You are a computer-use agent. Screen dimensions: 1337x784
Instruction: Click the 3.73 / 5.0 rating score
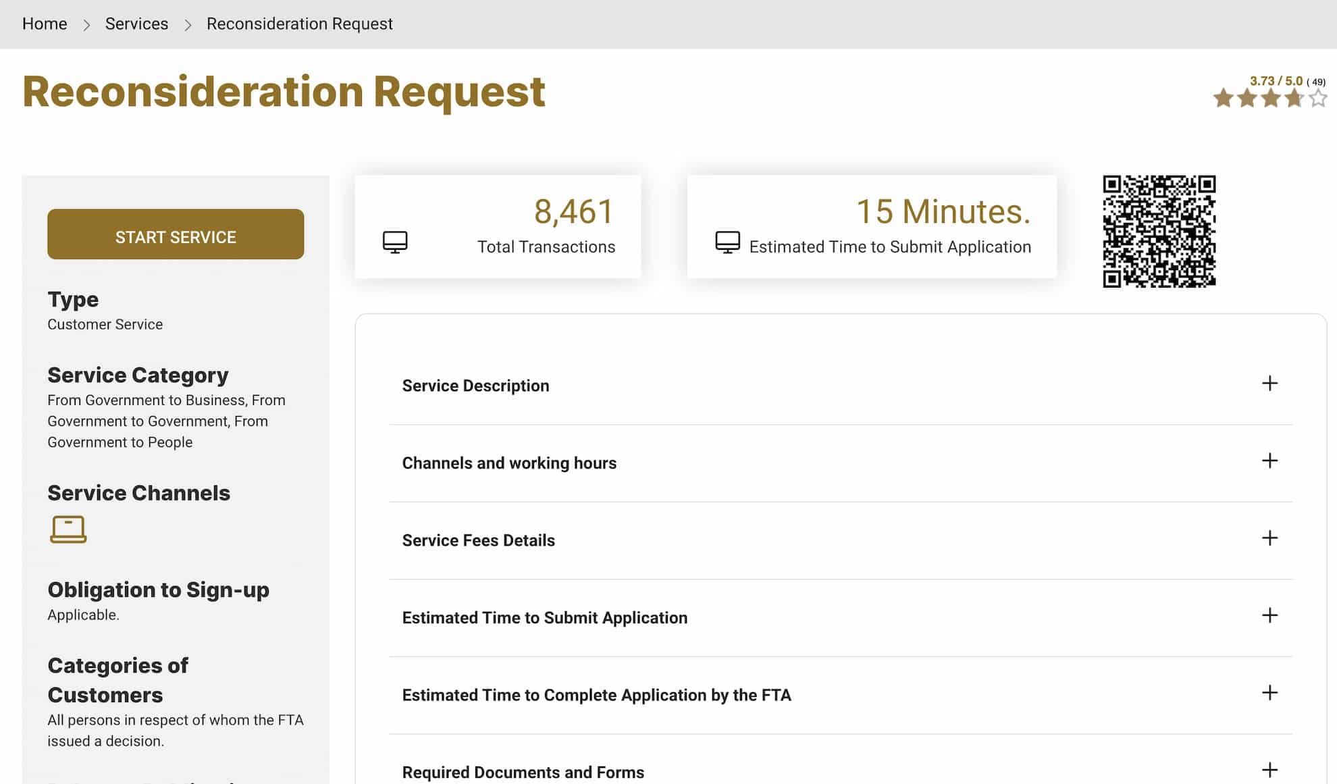(x=1276, y=81)
